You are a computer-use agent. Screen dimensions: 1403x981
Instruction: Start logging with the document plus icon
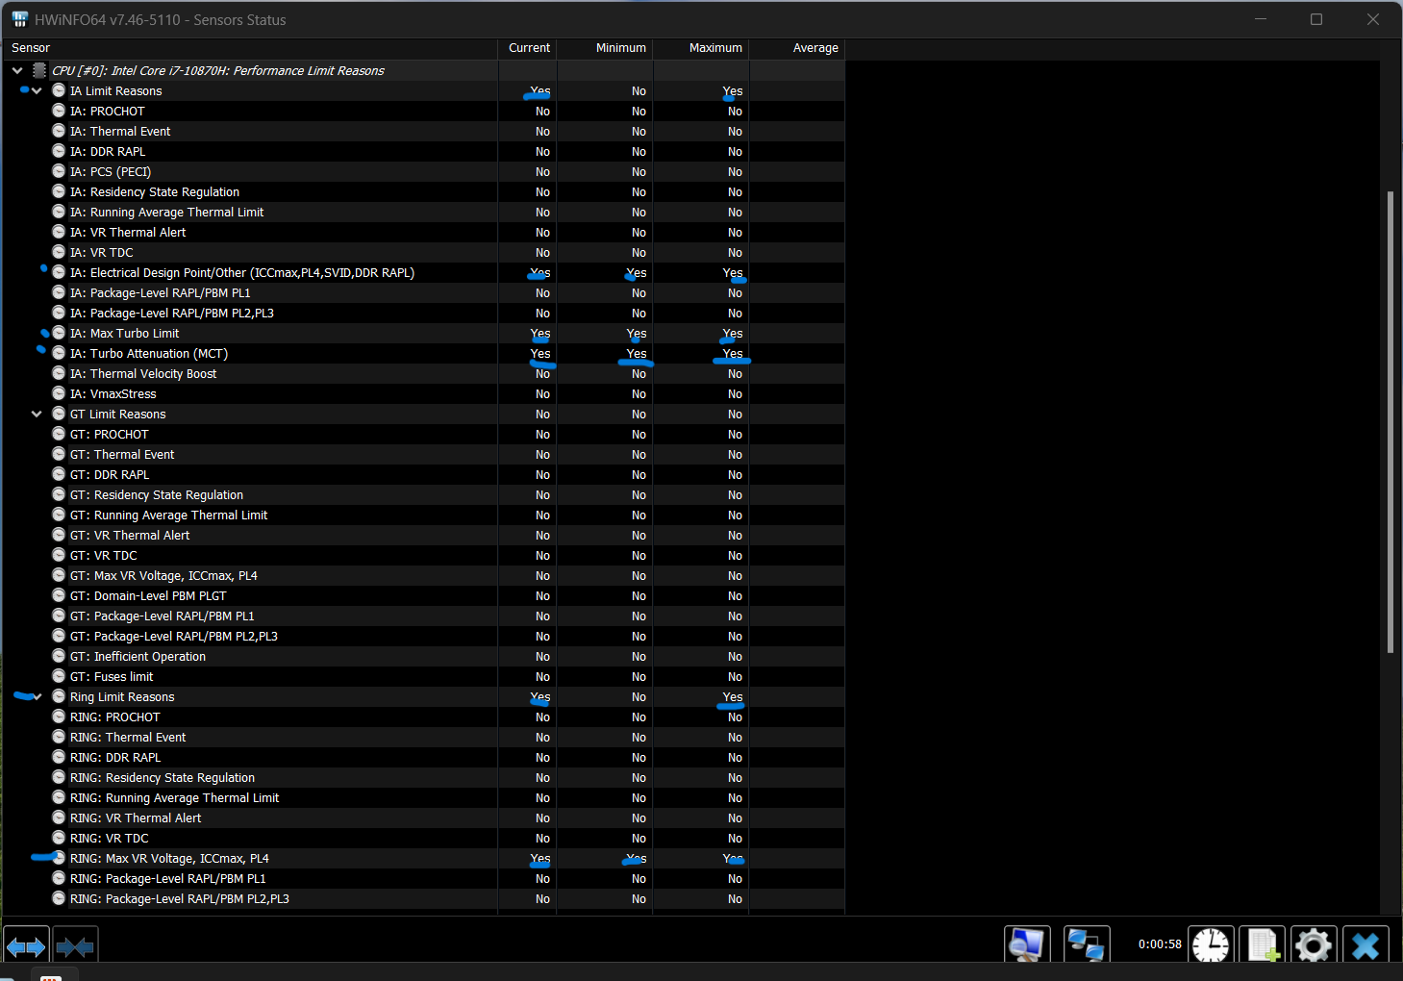click(x=1263, y=945)
